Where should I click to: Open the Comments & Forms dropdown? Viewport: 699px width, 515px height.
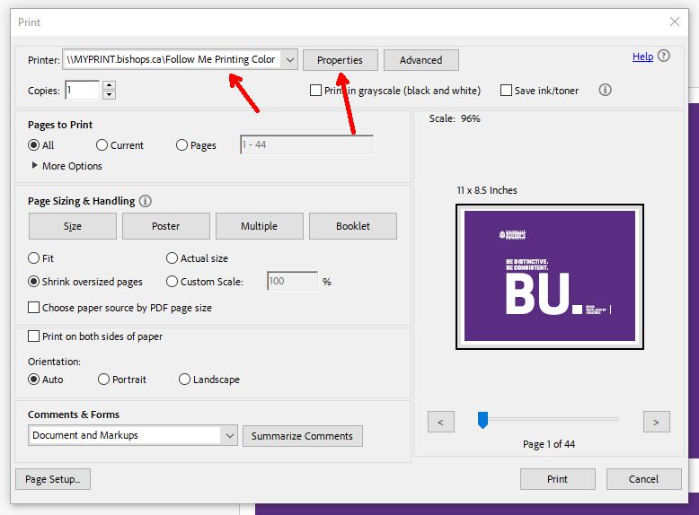228,435
